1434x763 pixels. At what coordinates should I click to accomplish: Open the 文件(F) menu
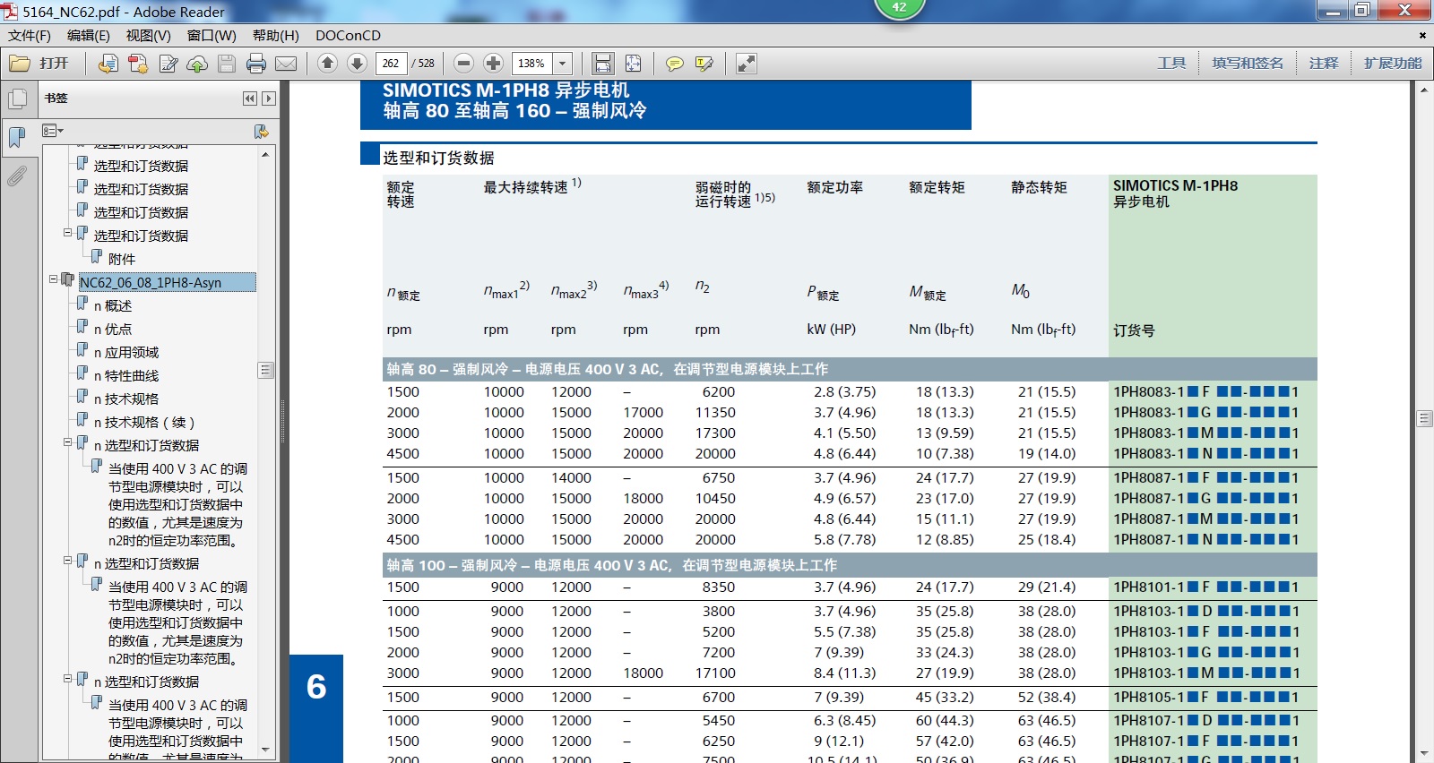pos(30,36)
